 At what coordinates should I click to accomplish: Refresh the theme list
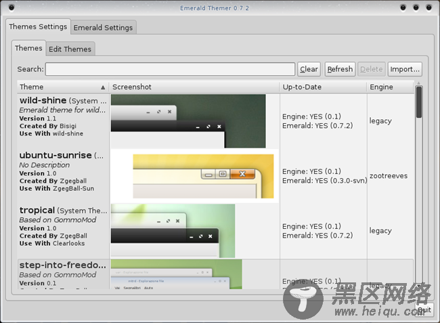pyautogui.click(x=340, y=69)
